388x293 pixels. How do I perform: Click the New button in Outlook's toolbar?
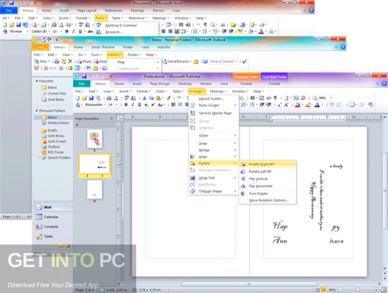(42, 61)
